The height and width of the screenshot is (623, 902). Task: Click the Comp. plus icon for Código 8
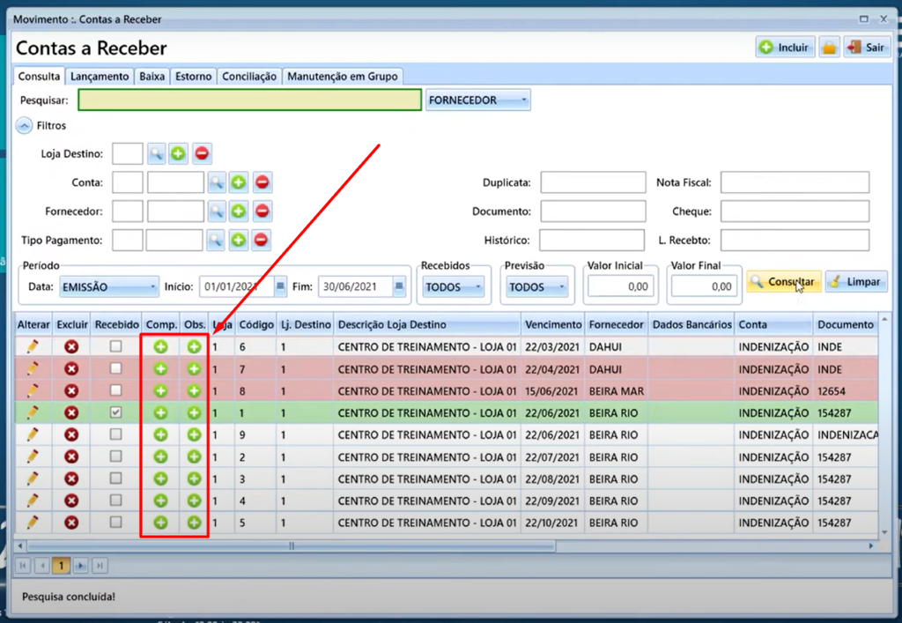pos(160,391)
